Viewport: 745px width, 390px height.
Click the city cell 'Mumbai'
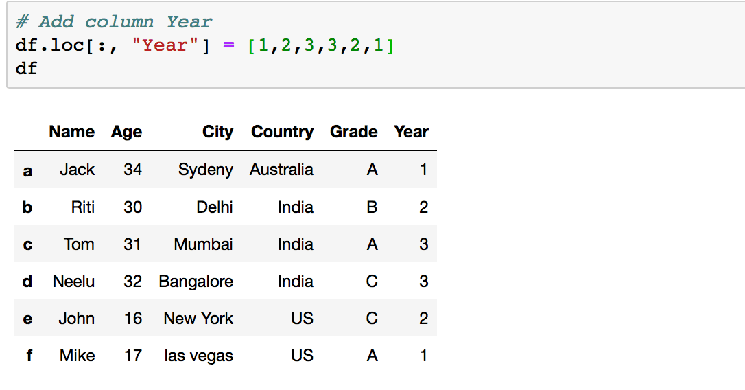pos(203,244)
